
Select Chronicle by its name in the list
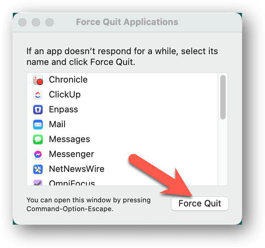pyautogui.click(x=68, y=80)
